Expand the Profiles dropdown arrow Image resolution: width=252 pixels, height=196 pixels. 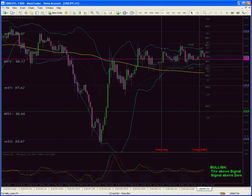tap(15, 13)
